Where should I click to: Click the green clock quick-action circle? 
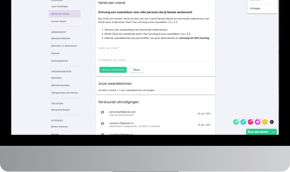[x=236, y=122]
